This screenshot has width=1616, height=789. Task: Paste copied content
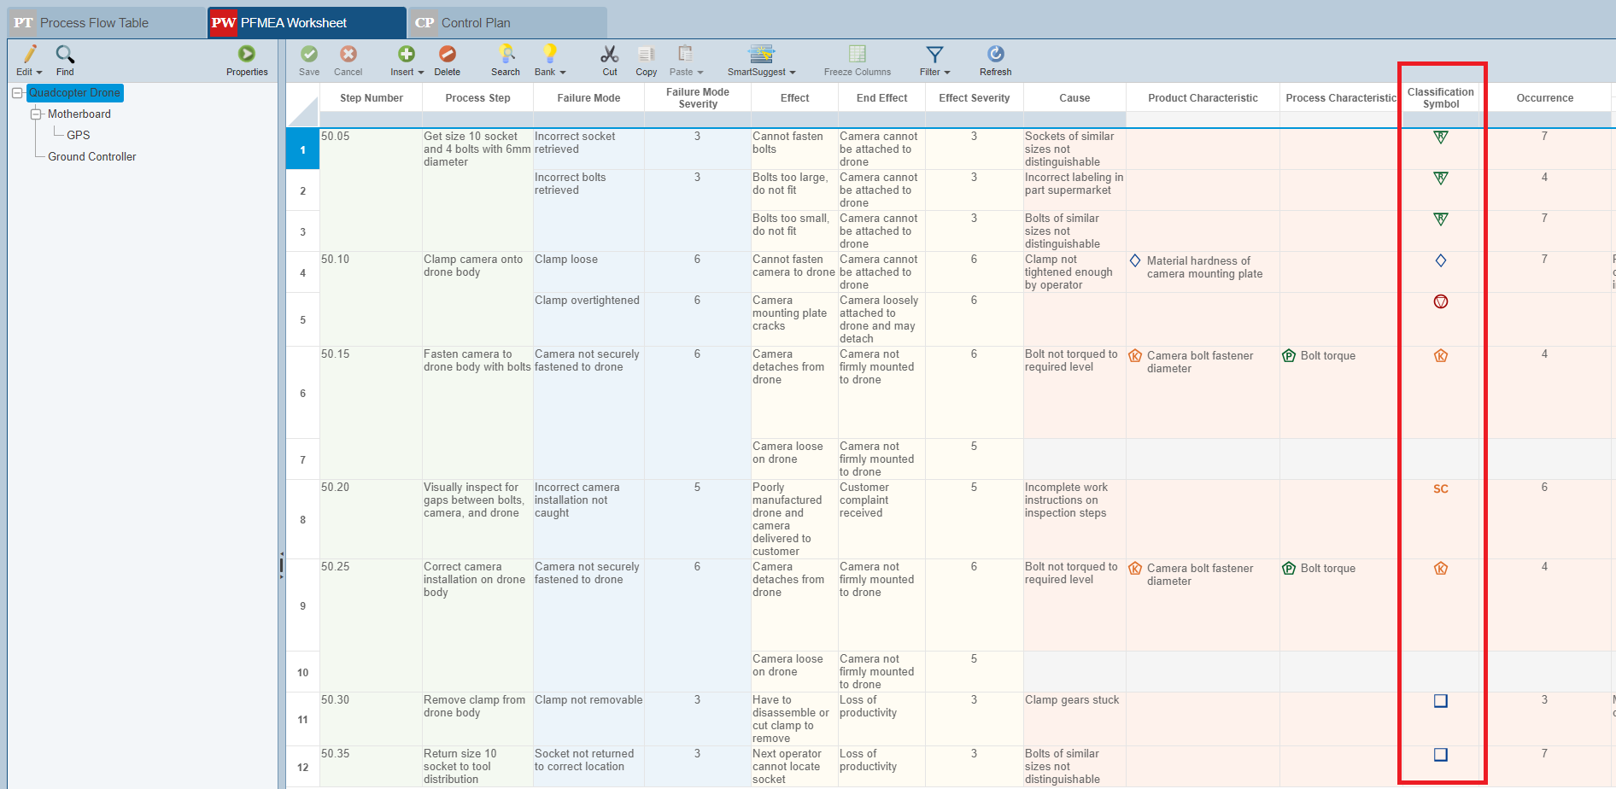[x=685, y=60]
